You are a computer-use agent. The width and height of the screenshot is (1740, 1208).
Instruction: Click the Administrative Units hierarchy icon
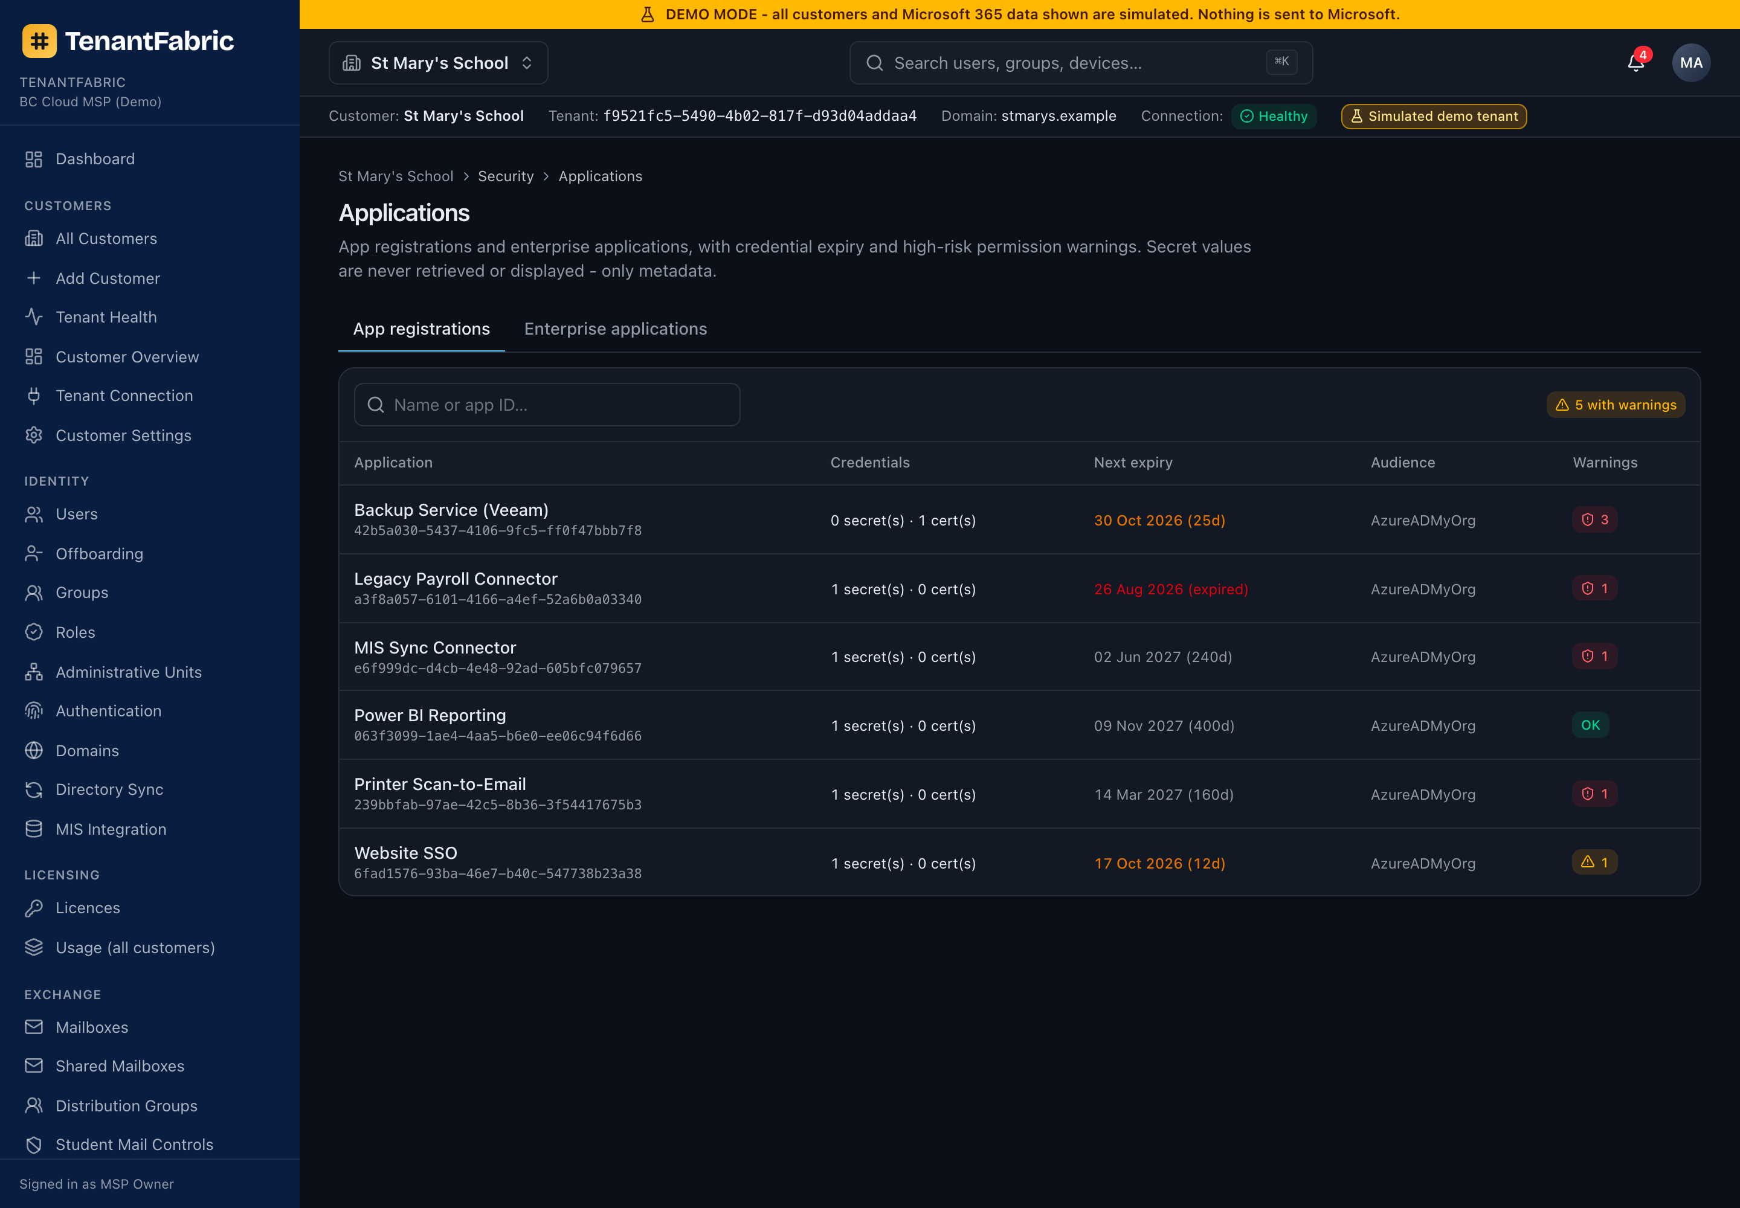point(33,672)
